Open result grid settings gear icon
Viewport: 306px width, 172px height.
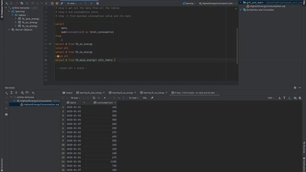(x=300, y=98)
